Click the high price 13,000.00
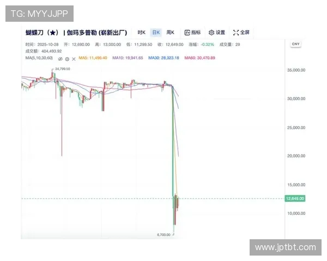 (x=112, y=45)
